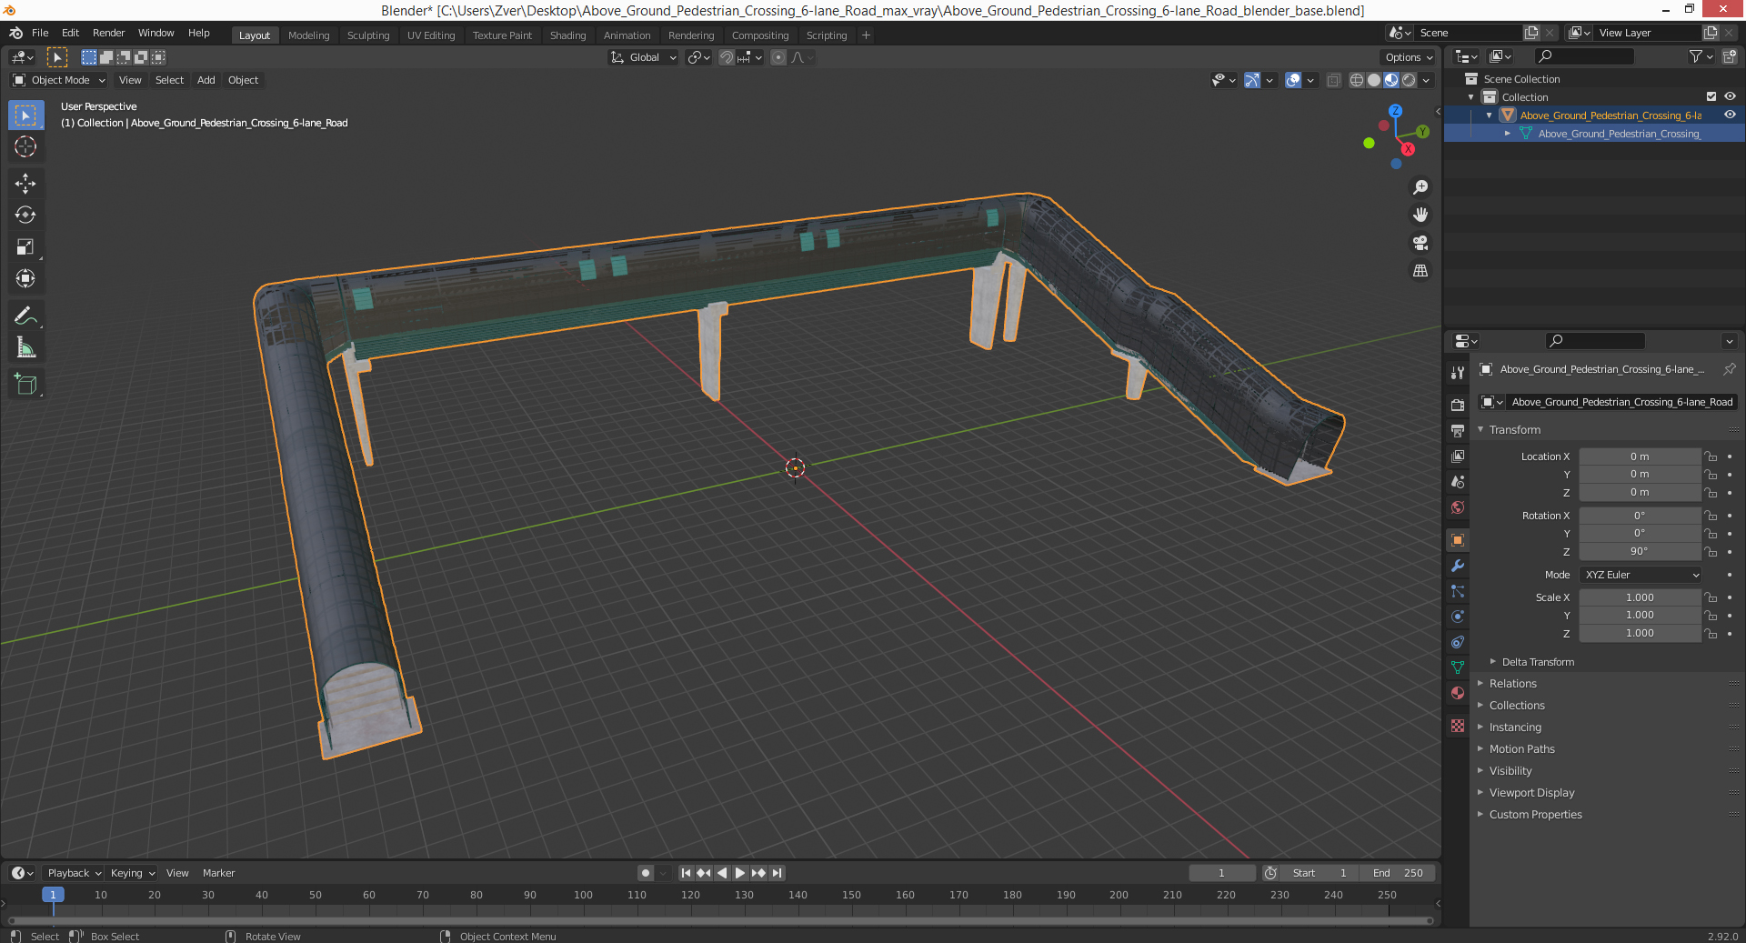The height and width of the screenshot is (943, 1746).
Task: Open the Physics properties tab
Action: coord(1458,617)
